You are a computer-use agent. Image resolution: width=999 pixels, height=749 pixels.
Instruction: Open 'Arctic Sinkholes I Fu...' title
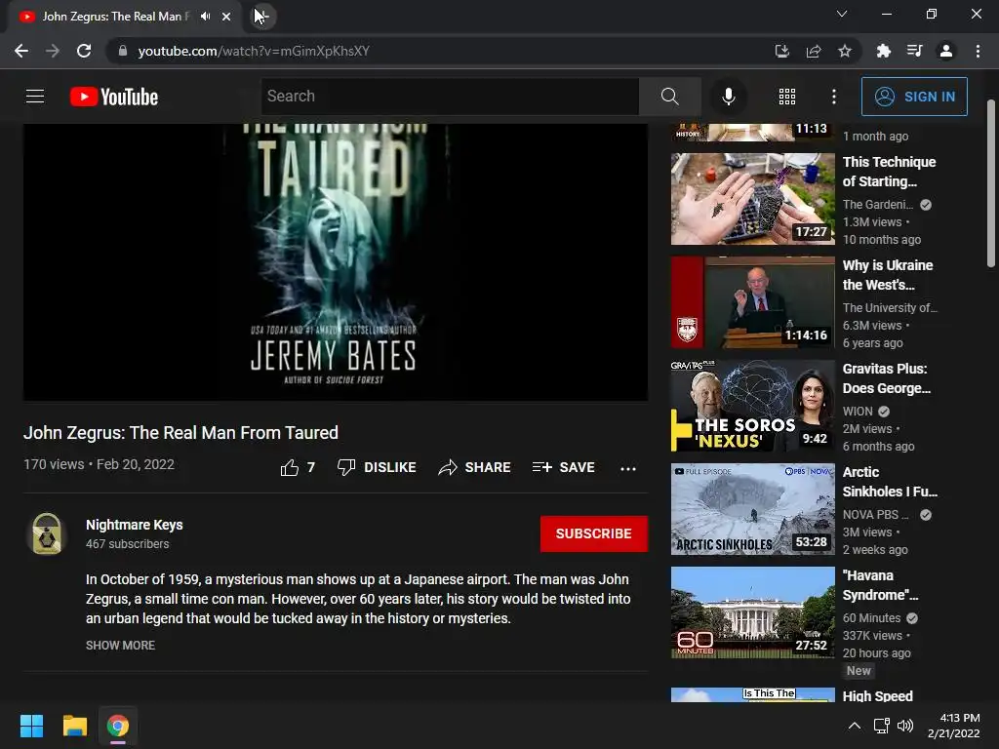(890, 482)
